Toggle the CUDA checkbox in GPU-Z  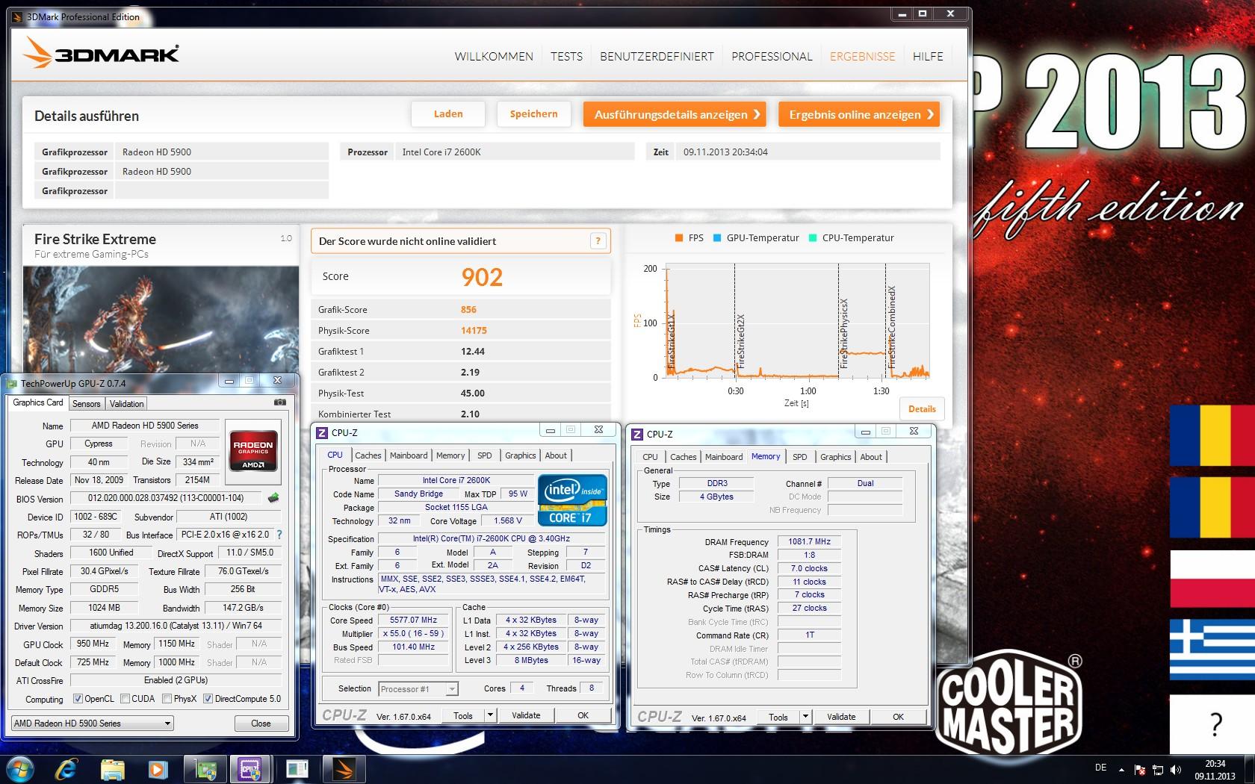pyautogui.click(x=124, y=699)
